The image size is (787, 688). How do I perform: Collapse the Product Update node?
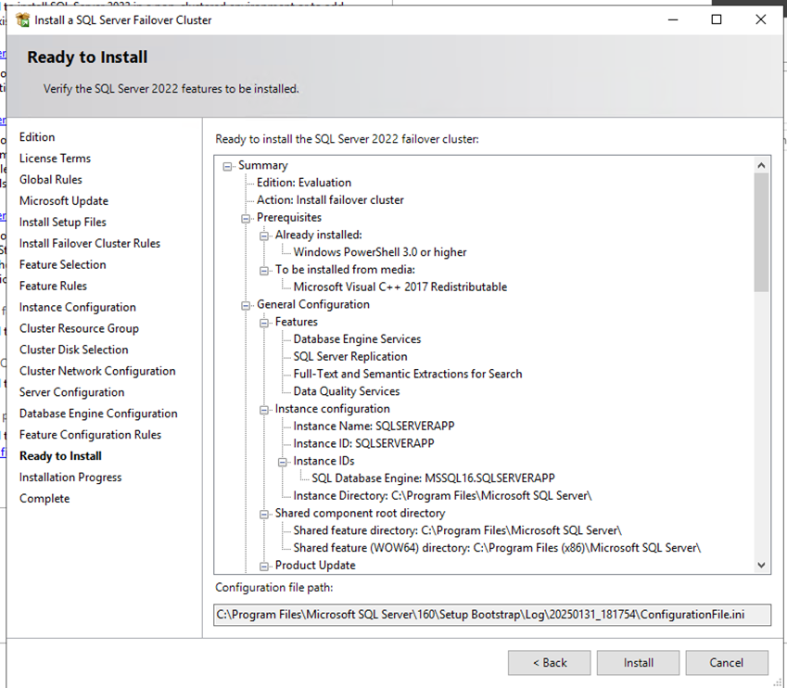pos(264,567)
